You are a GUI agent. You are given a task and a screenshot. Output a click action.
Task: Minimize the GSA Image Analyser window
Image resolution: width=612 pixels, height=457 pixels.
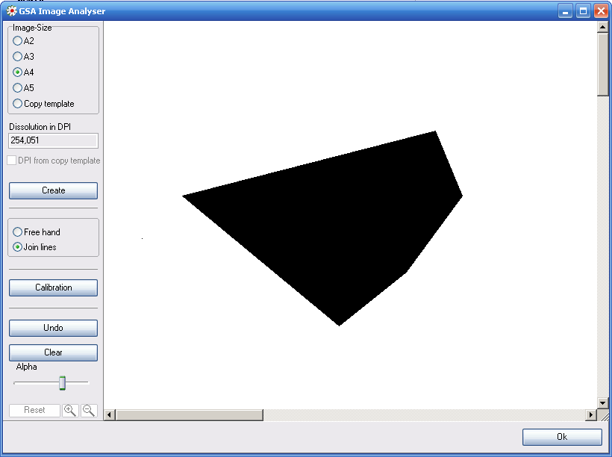(565, 11)
